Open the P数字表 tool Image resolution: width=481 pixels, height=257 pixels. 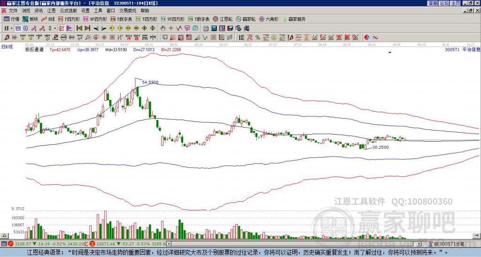pos(121,19)
